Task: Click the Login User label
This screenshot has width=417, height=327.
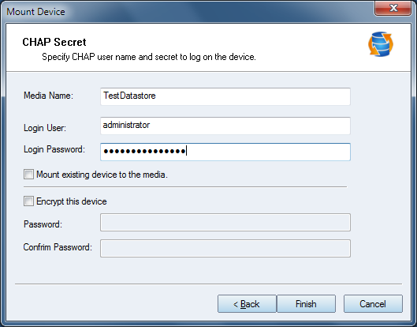Action: pyautogui.click(x=45, y=128)
